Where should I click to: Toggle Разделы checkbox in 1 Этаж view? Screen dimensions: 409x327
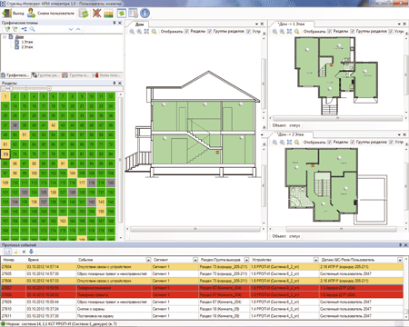click(330, 32)
